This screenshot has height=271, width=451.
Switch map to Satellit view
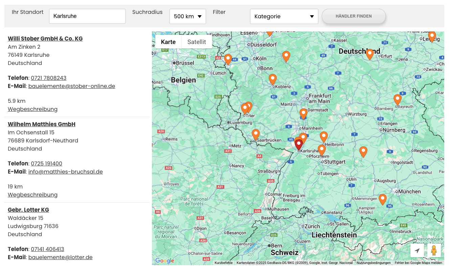click(197, 42)
